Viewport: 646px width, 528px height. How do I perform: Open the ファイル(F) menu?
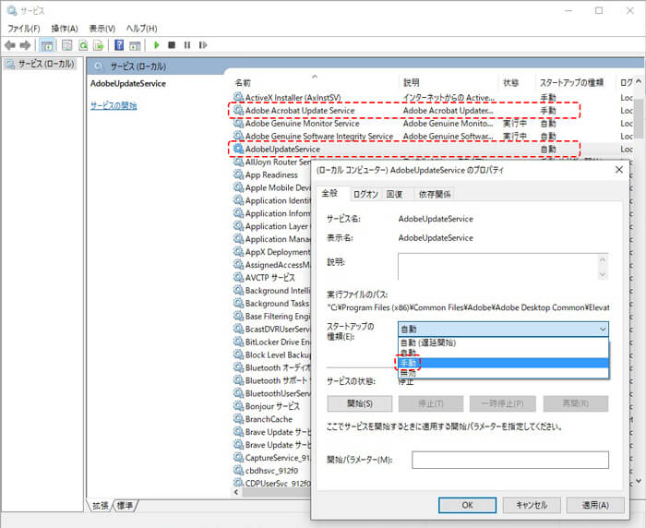click(x=24, y=29)
